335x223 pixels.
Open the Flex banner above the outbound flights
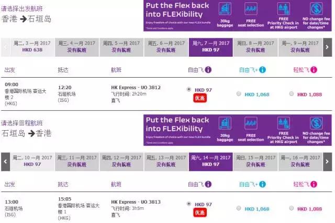point(178,14)
